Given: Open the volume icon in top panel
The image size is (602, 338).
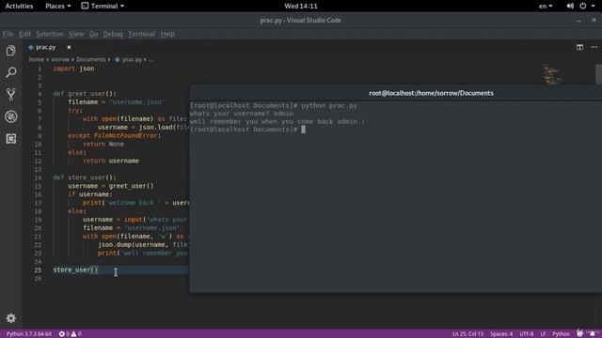Looking at the screenshot, I should click(x=570, y=6).
